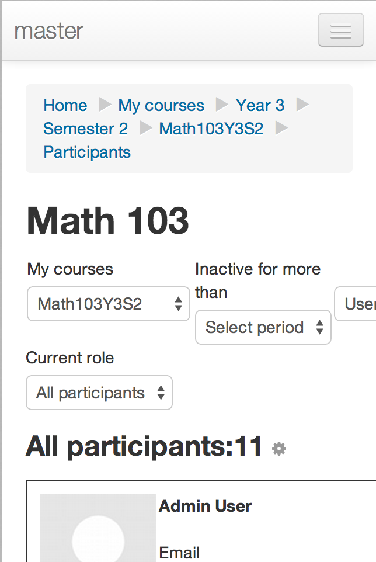Viewport: 376px width, 562px height.
Task: Click the arrow after Math103Y3S2 breadcrumb
Action: 281,128
